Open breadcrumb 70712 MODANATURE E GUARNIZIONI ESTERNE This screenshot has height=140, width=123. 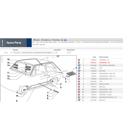pyautogui.click(x=92, y=42)
